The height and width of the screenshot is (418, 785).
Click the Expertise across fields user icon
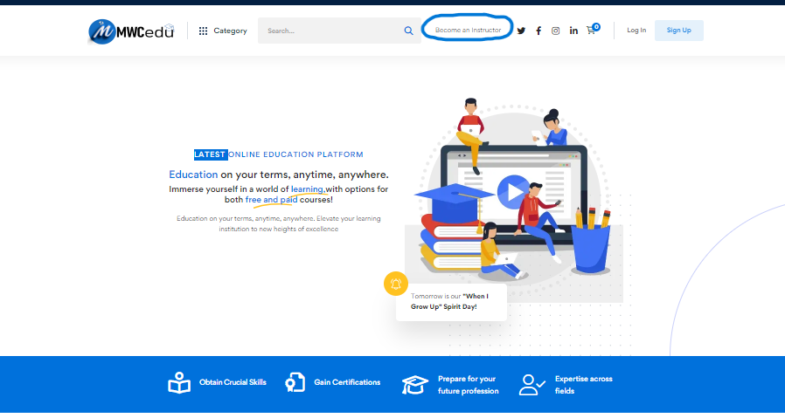point(531,385)
